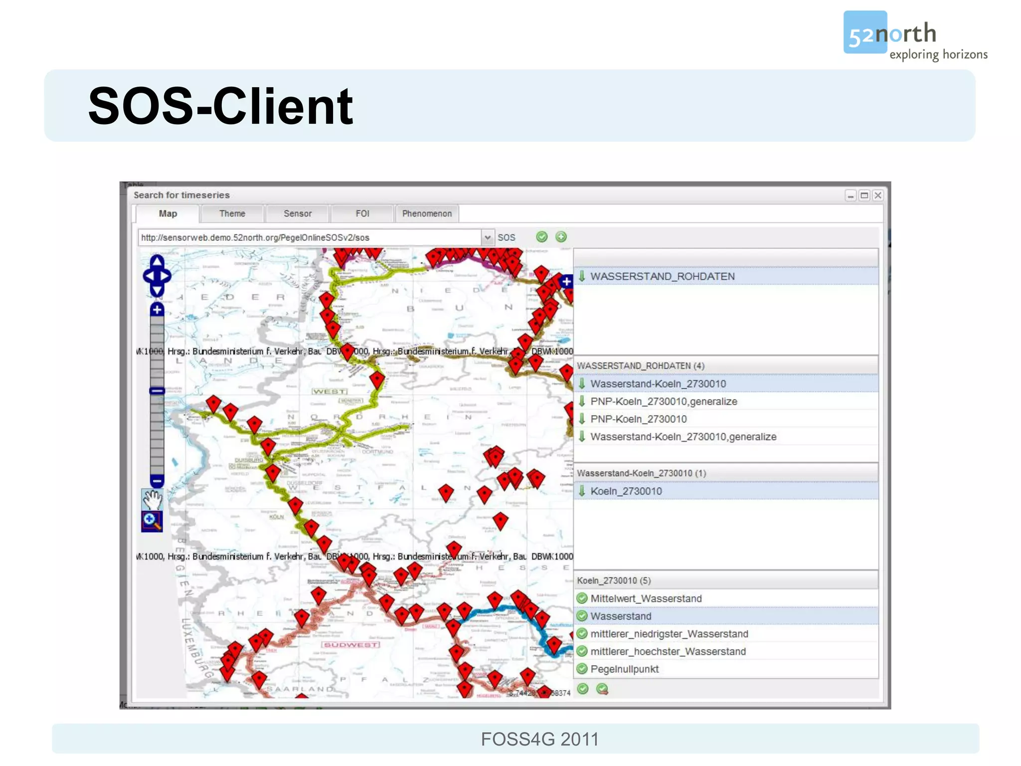Click the pan up arrow on map
Screen dimensions: 1021x766
tap(157, 262)
